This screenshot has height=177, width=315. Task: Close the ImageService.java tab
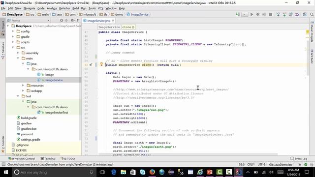pyautogui.click(x=113, y=21)
